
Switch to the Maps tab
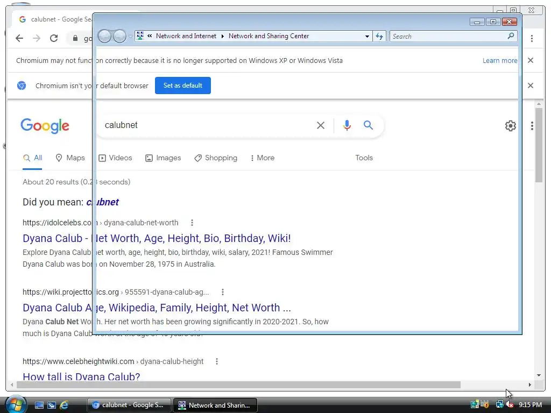(70, 158)
